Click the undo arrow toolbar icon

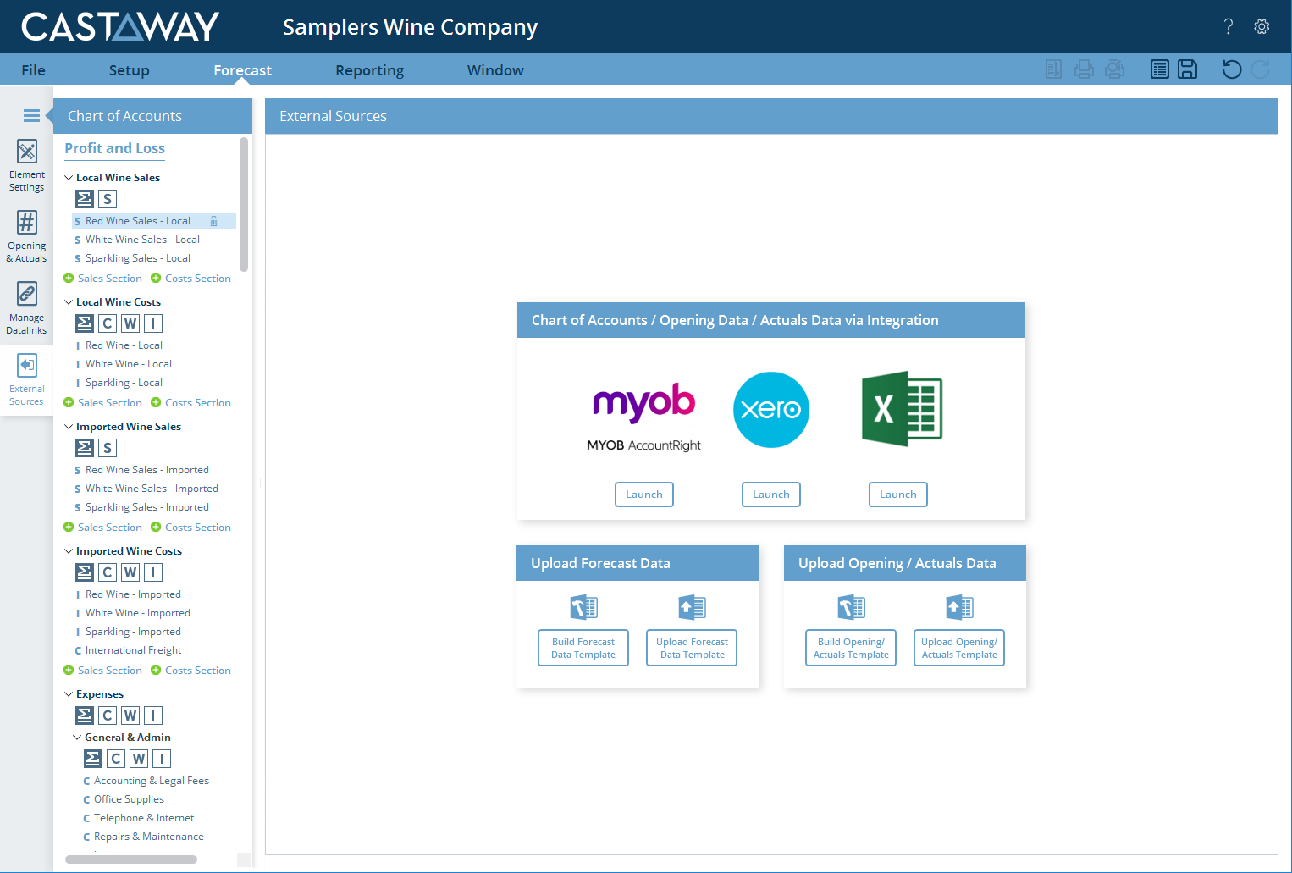point(1232,69)
